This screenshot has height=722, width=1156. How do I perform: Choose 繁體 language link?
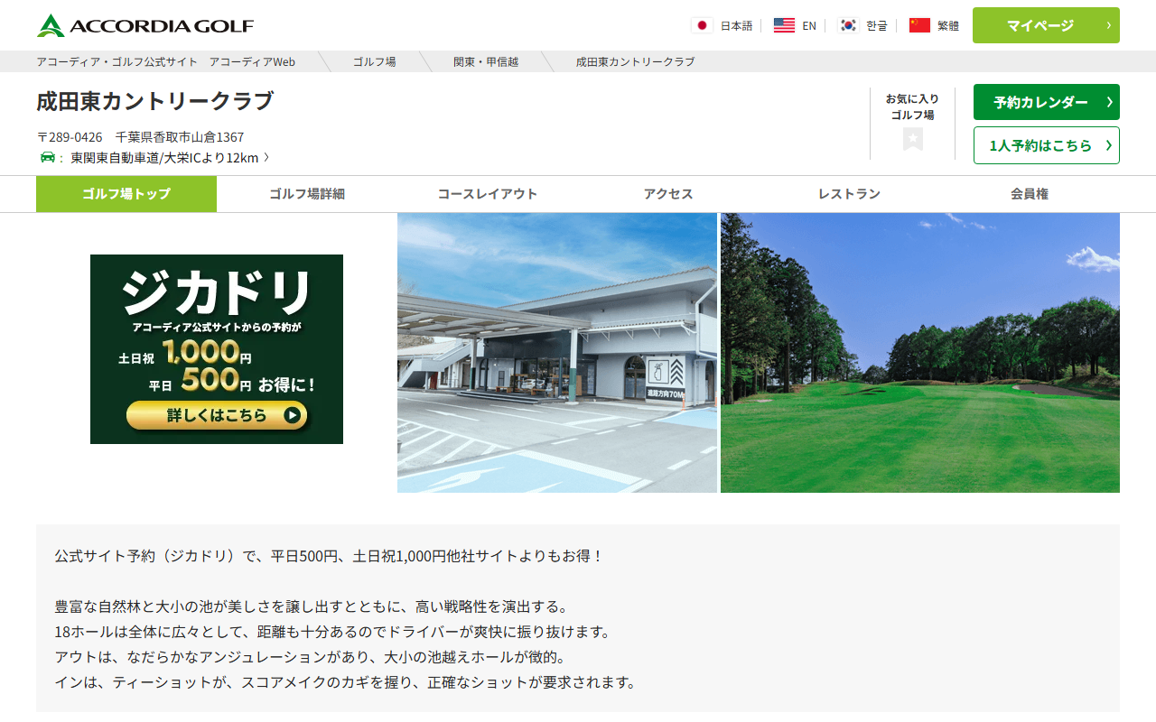(948, 26)
